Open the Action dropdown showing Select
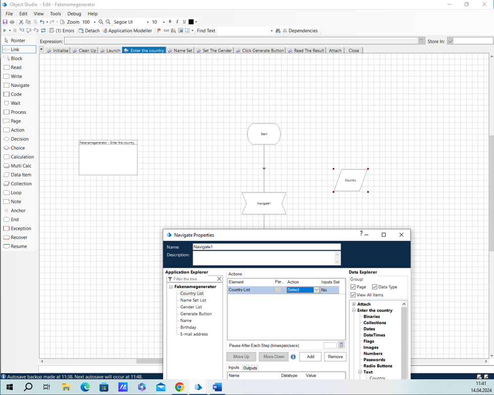This screenshot has width=494, height=395. [316, 290]
